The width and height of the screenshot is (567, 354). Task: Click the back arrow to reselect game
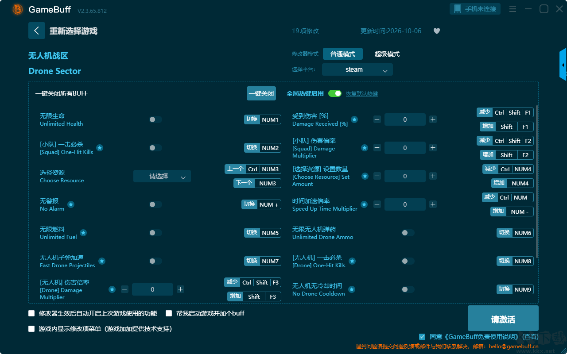click(37, 31)
